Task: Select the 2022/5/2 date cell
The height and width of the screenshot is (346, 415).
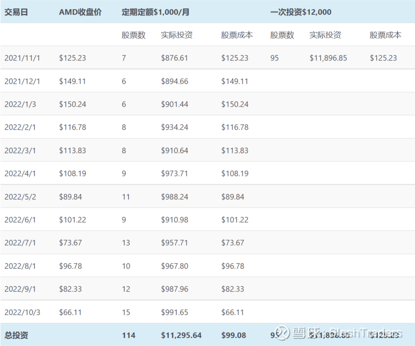Action: click(x=20, y=197)
